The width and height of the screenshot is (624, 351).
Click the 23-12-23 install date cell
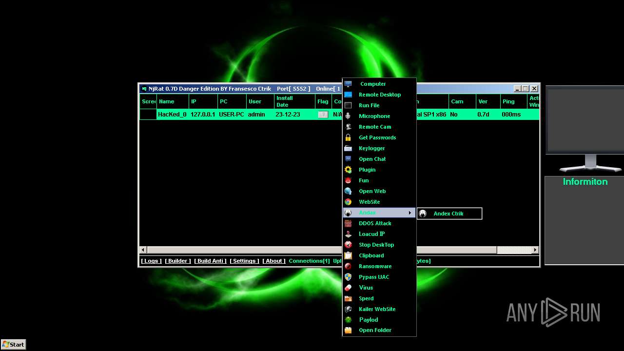click(288, 115)
